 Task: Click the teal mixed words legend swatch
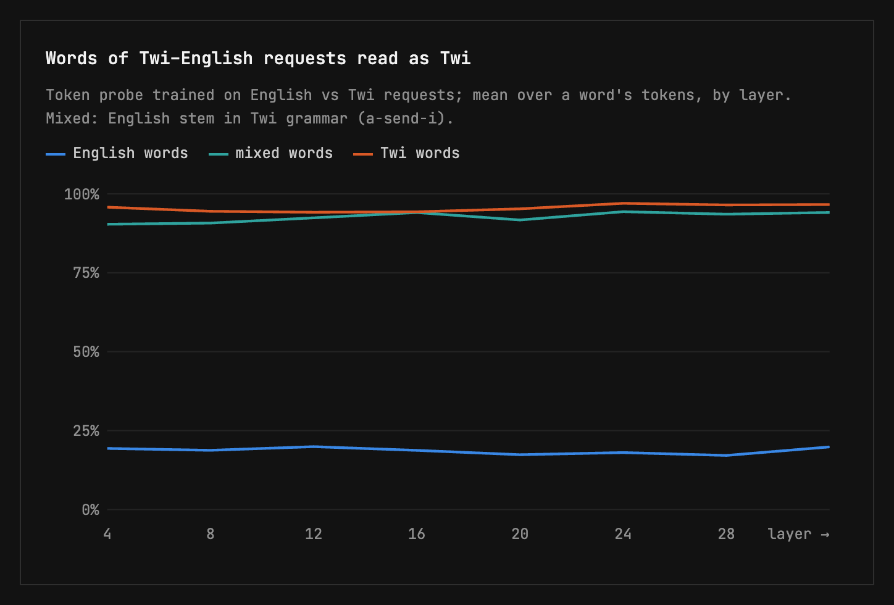(x=219, y=154)
